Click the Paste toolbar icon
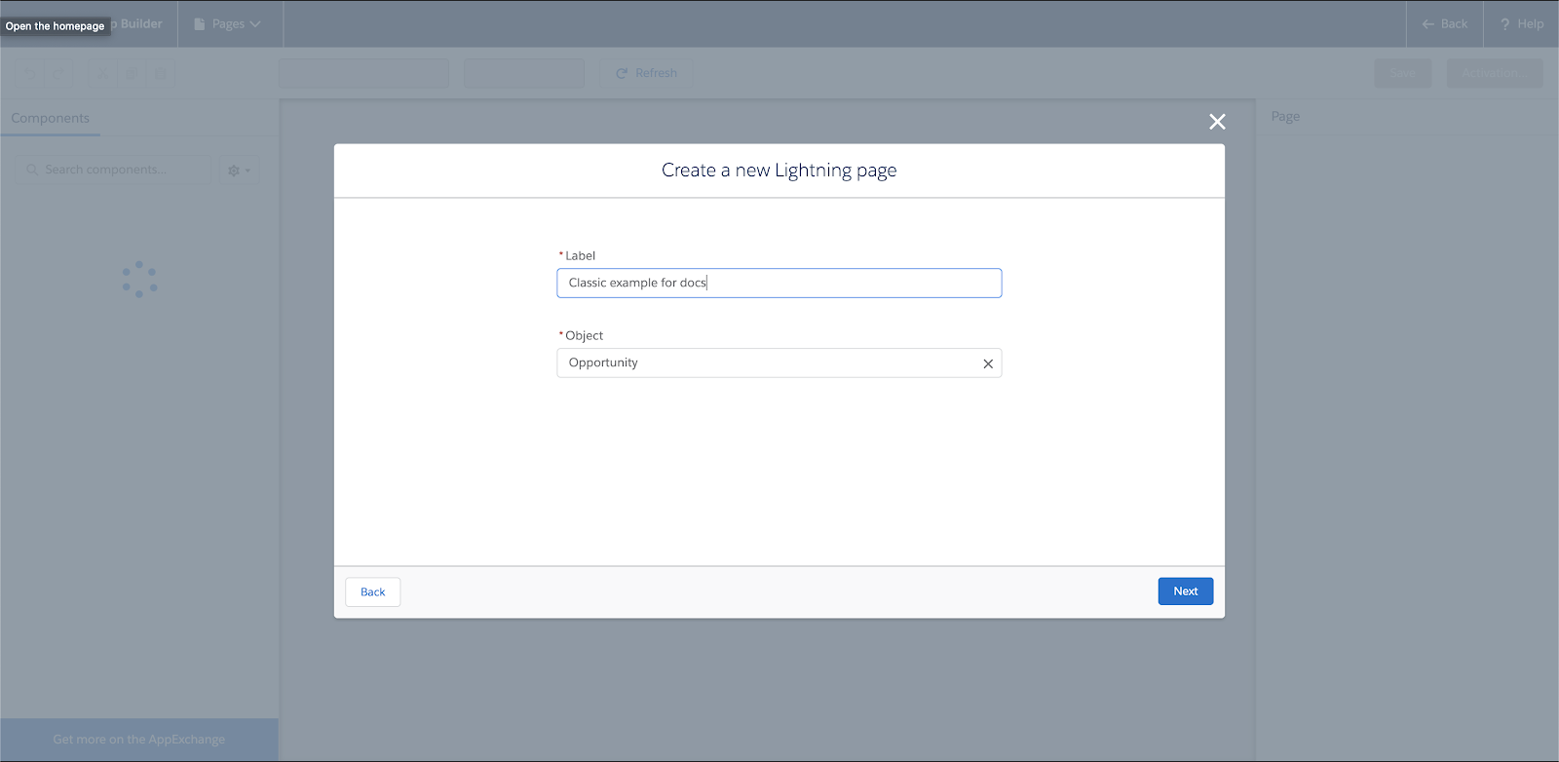1559x762 pixels. click(x=161, y=73)
